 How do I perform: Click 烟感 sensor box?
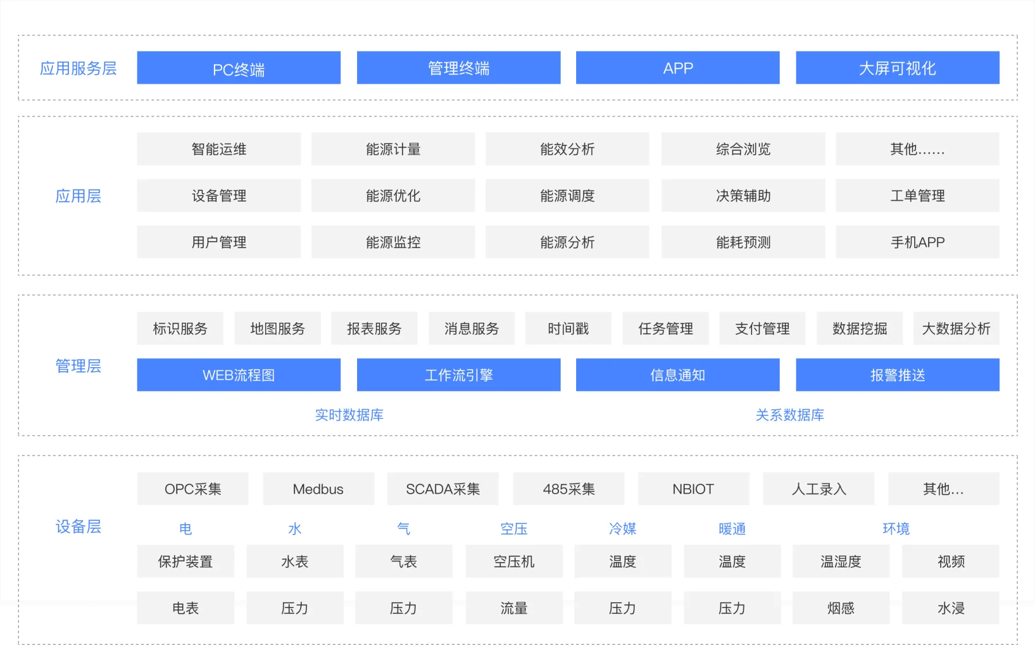click(x=841, y=608)
